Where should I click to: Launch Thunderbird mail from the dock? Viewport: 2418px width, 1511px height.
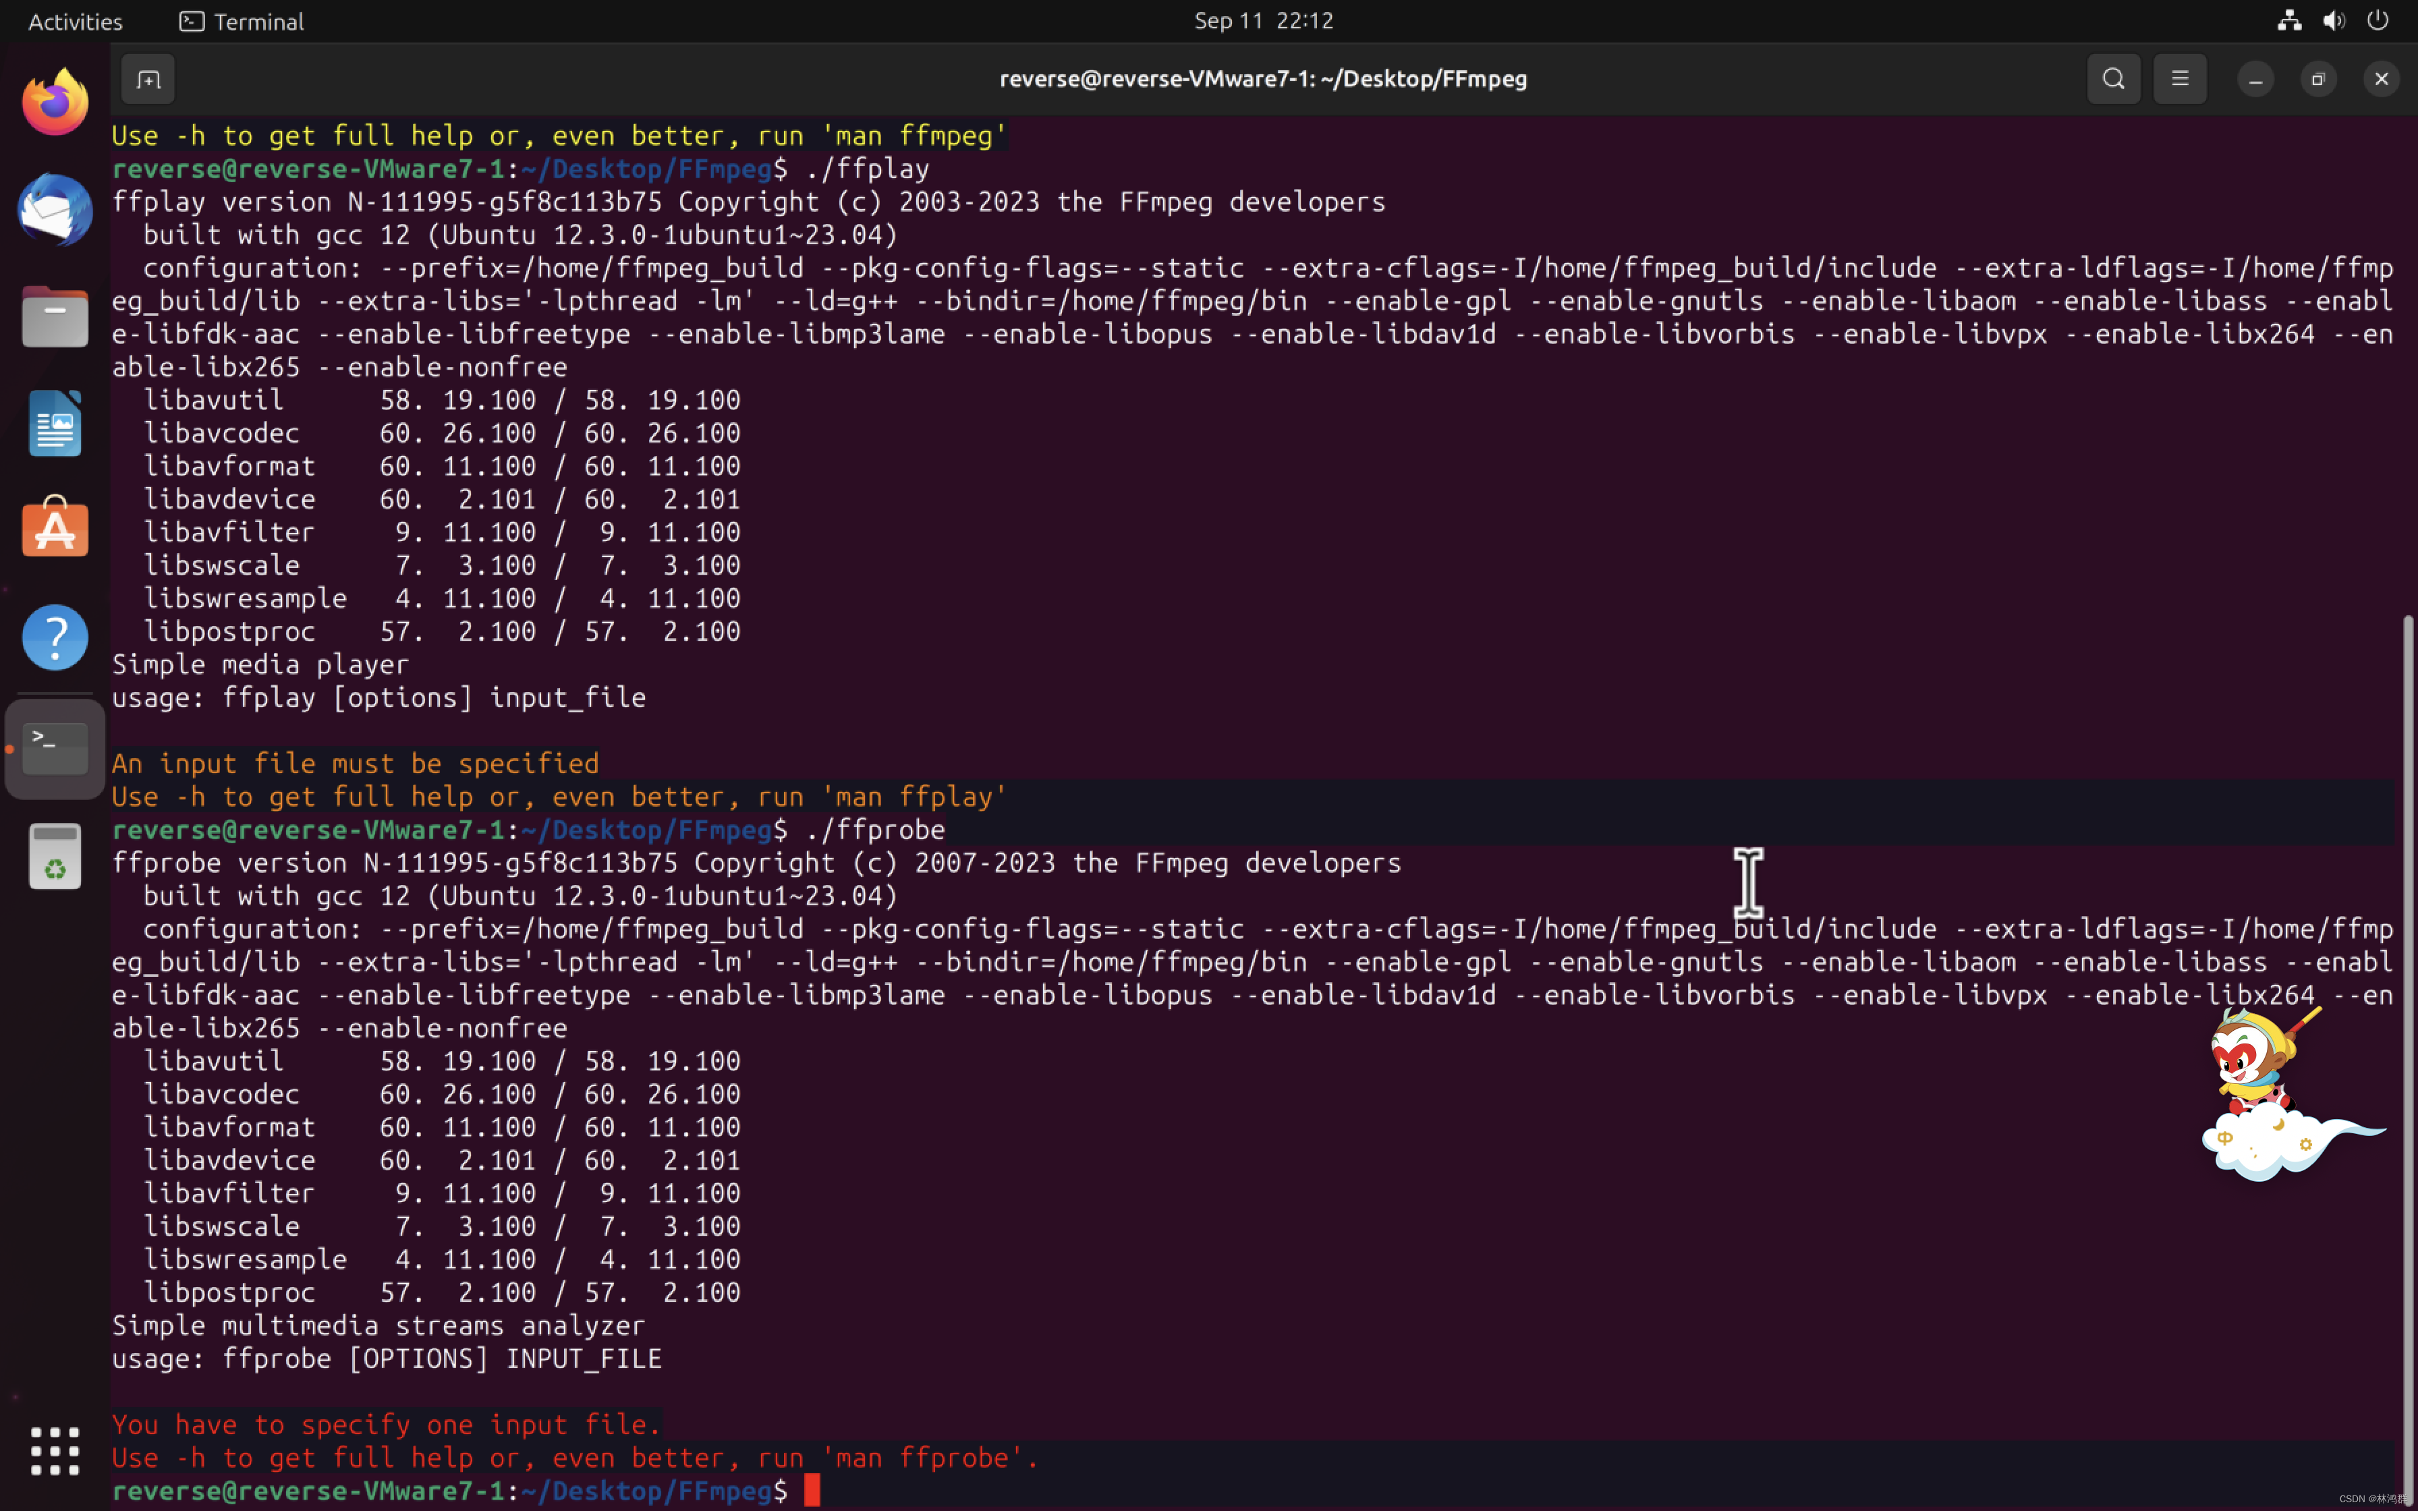pyautogui.click(x=55, y=210)
